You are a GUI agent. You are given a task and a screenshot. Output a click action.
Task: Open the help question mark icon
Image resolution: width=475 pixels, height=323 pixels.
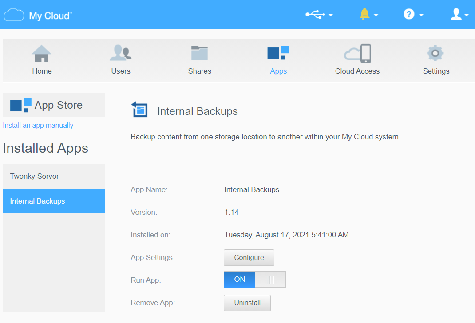coord(409,14)
